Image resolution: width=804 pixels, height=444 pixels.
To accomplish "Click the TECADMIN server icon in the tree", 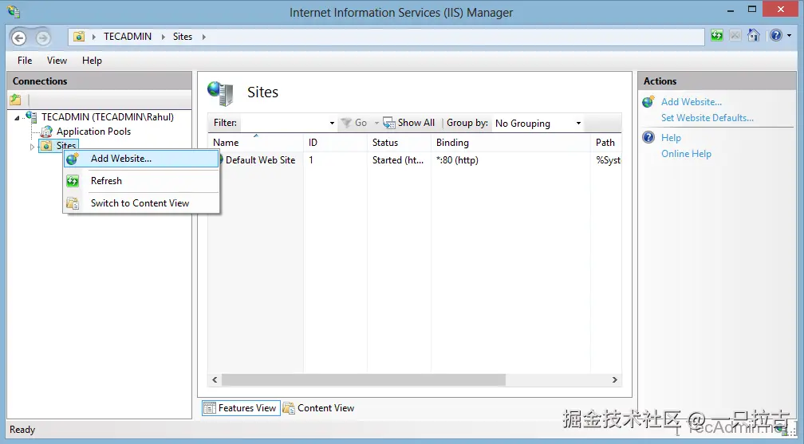I will point(32,117).
